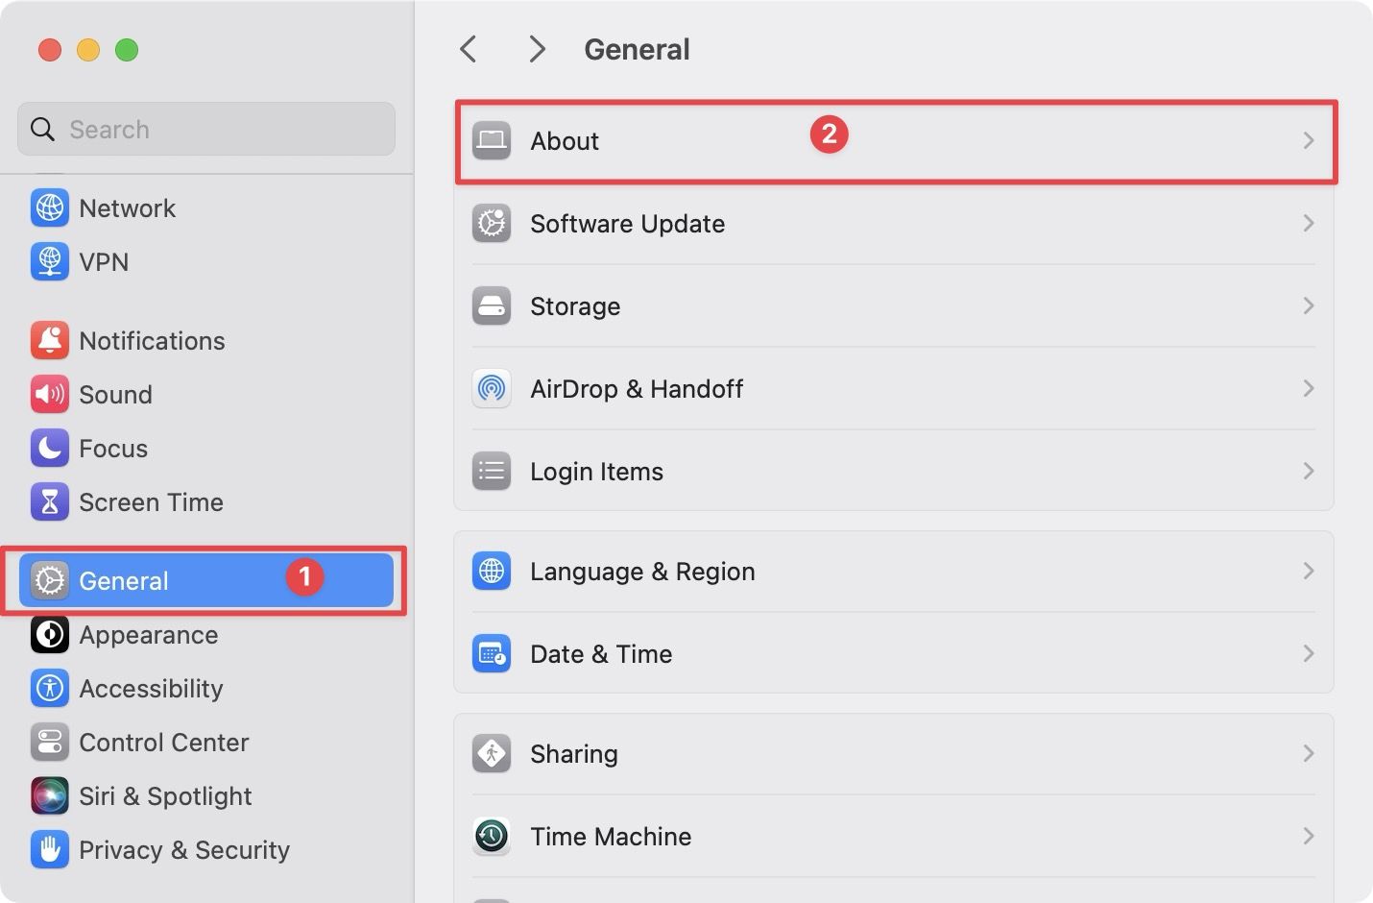Screen dimensions: 1373x903
Task: Click the Siri & Spotlight icon
Action: pyautogui.click(x=50, y=795)
